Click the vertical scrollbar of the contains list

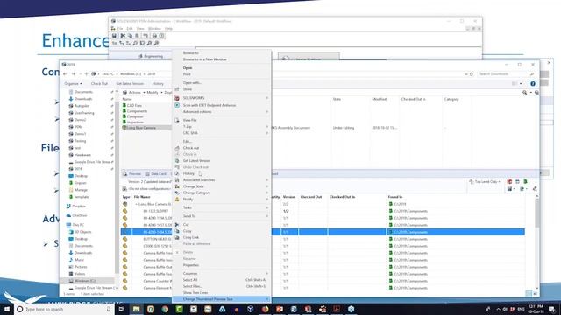(x=536, y=214)
